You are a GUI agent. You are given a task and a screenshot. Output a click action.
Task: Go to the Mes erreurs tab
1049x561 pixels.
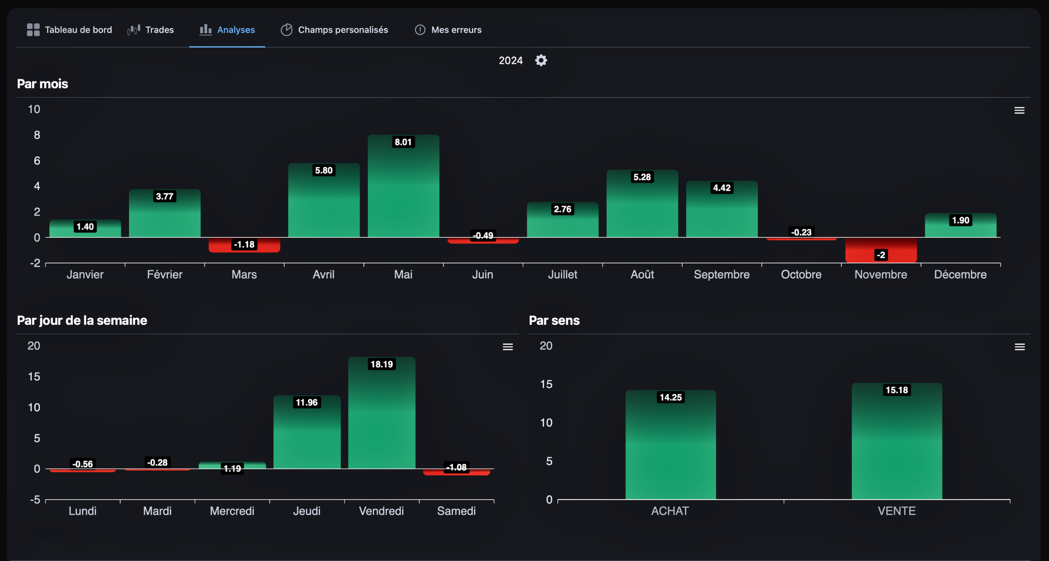point(456,30)
